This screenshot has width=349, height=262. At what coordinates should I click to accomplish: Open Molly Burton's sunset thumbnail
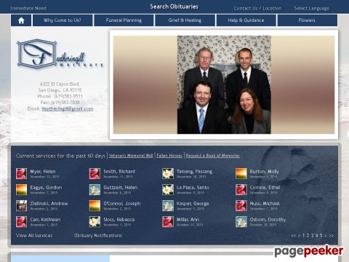pos(241,174)
